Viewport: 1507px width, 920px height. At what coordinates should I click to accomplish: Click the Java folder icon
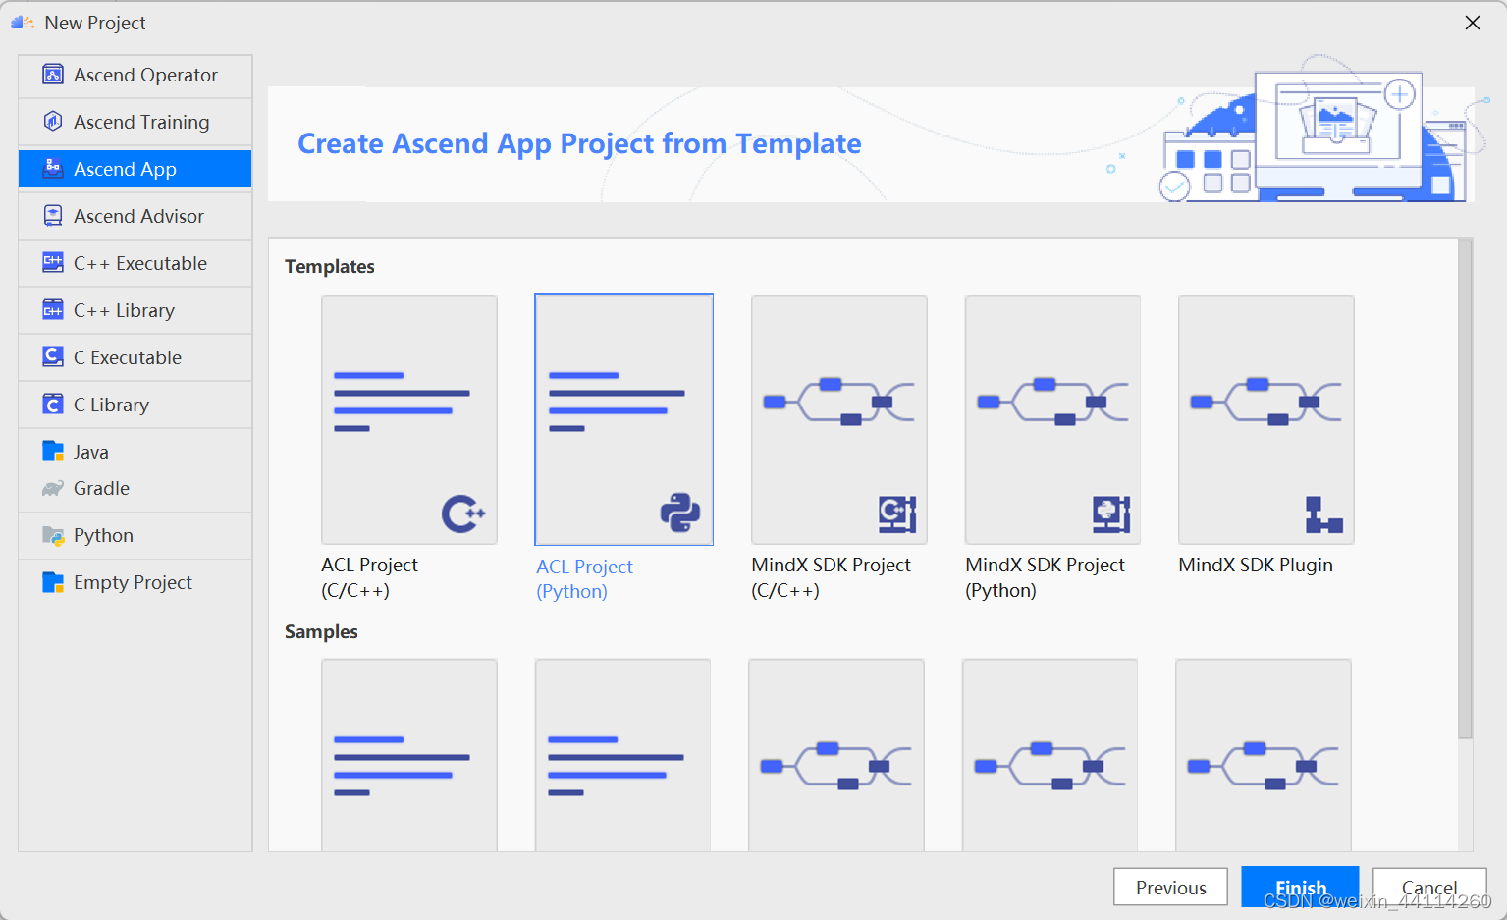click(53, 452)
